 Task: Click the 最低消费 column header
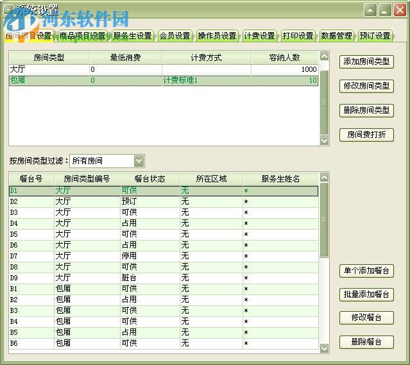tap(126, 58)
